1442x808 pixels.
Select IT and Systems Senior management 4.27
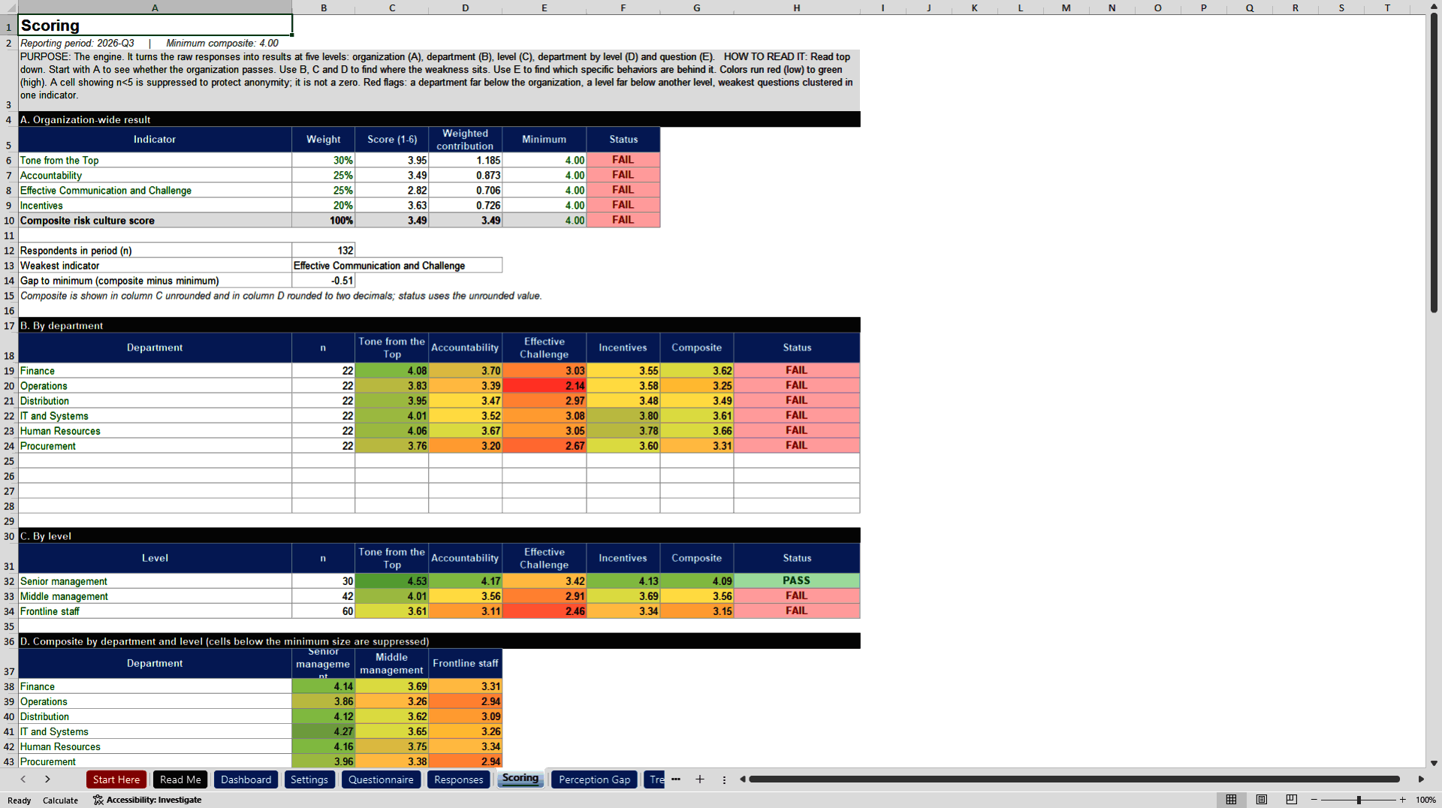click(324, 731)
